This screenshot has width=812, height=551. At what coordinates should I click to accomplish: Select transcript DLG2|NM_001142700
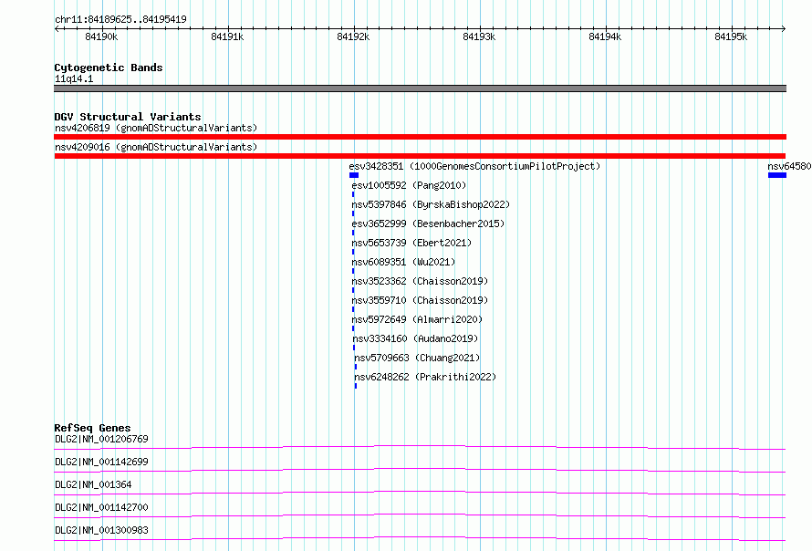pyautogui.click(x=101, y=507)
